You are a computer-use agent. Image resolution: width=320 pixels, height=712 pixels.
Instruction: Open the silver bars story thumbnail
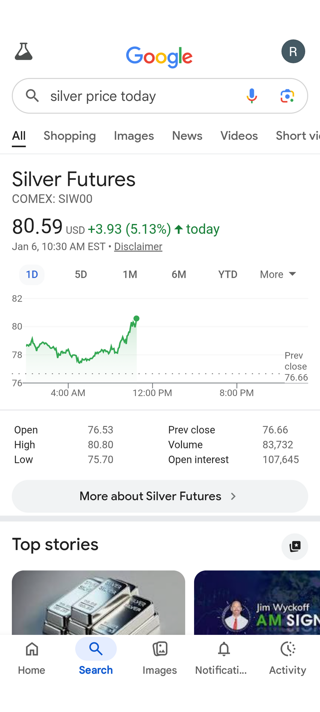point(99,602)
